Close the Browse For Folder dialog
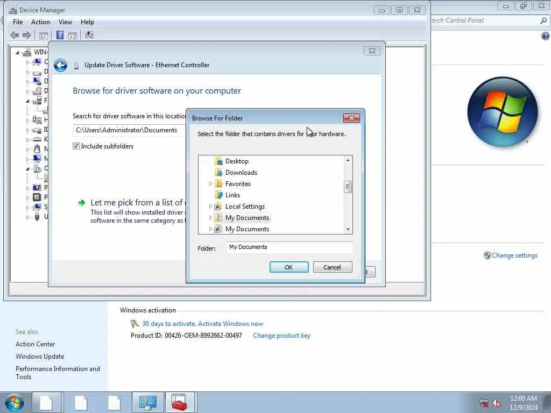Viewport: 551px width, 413px height. (351, 118)
